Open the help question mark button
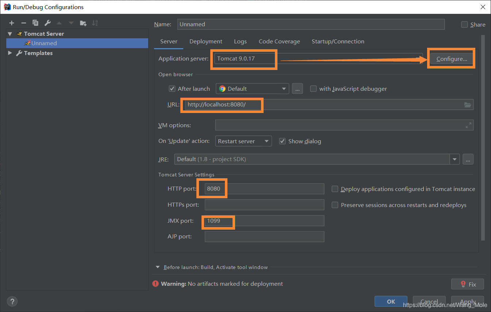Viewport: 491px width, 312px height. (x=12, y=301)
